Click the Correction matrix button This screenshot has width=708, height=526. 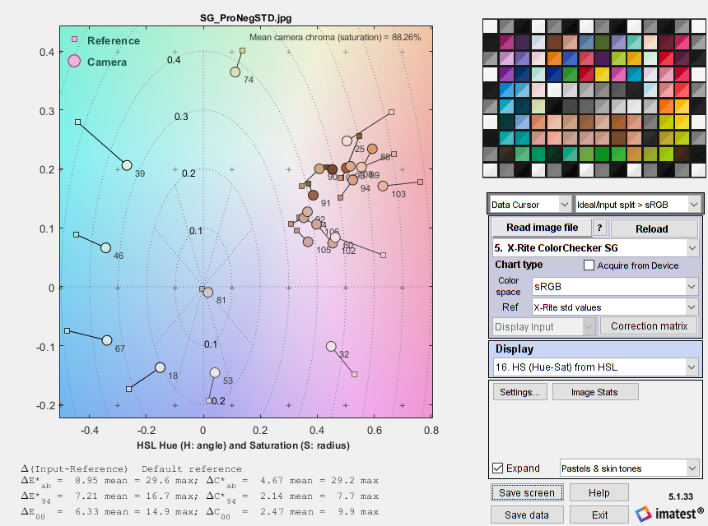649,326
